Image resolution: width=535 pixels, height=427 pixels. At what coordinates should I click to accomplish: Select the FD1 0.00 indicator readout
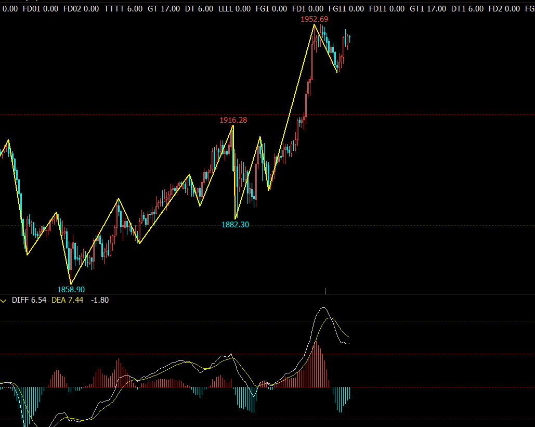click(308, 9)
